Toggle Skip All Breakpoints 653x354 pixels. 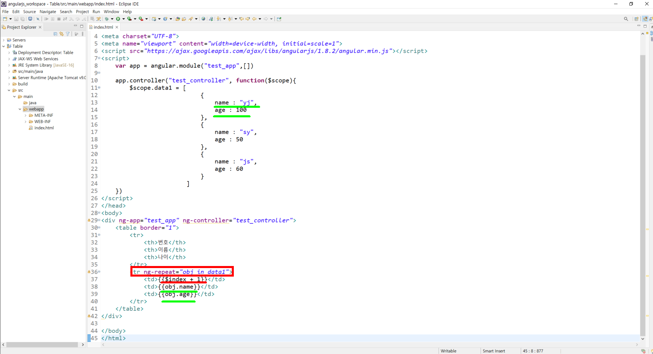point(38,19)
